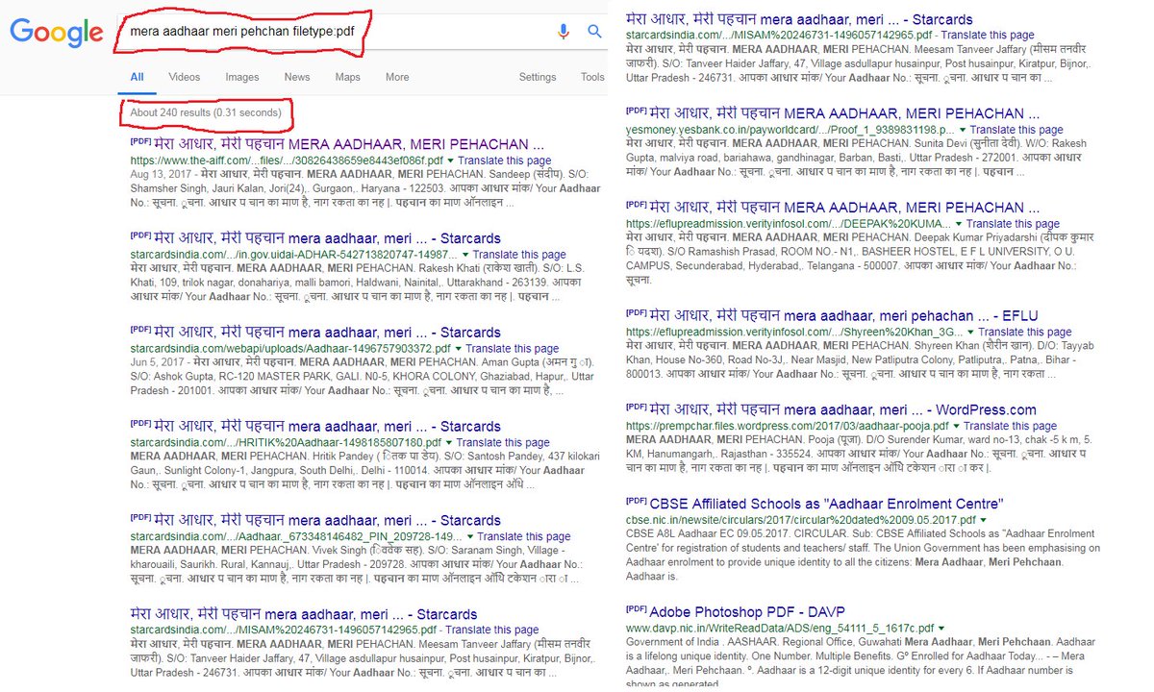Open the Settings menu under search bar
Viewport: 1154px width, 692px height.
pyautogui.click(x=538, y=77)
